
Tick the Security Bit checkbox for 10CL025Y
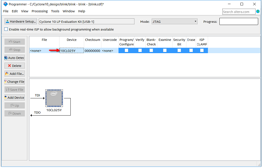pos(179,51)
